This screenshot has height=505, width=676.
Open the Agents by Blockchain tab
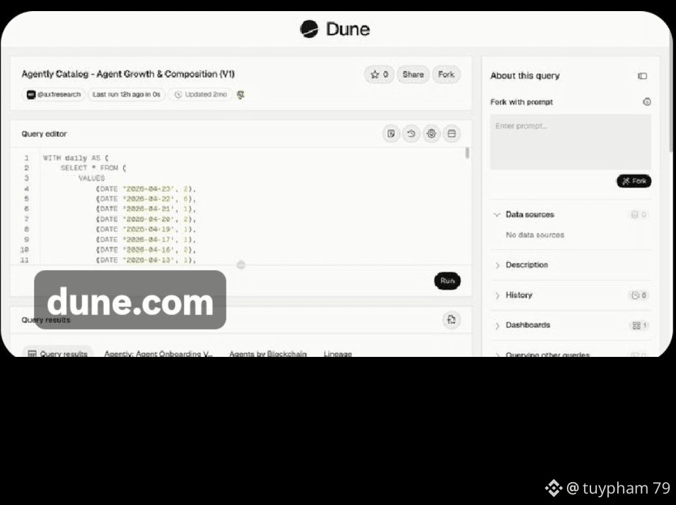point(268,354)
